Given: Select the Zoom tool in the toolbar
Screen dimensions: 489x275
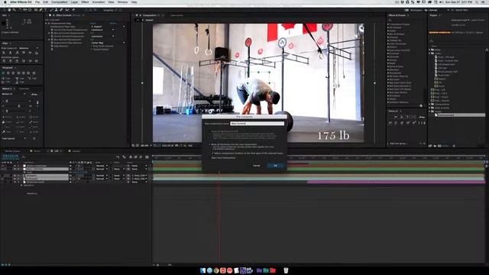Looking at the screenshot, I should [14, 10].
